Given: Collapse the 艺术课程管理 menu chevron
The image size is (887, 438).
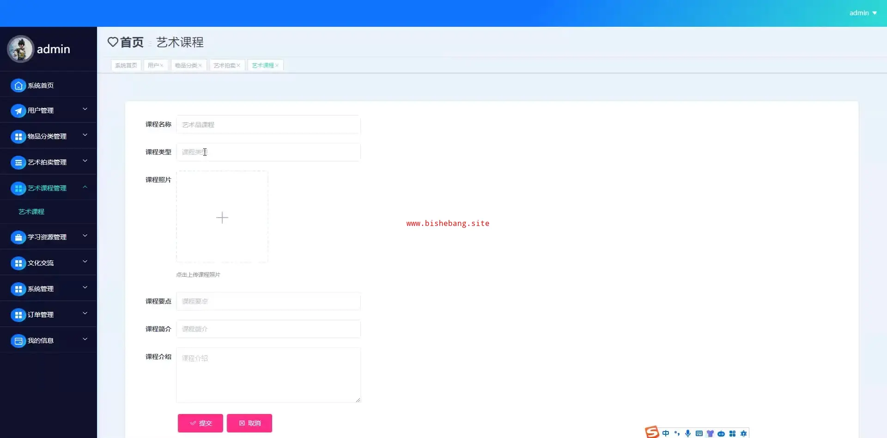Looking at the screenshot, I should [x=85, y=187].
